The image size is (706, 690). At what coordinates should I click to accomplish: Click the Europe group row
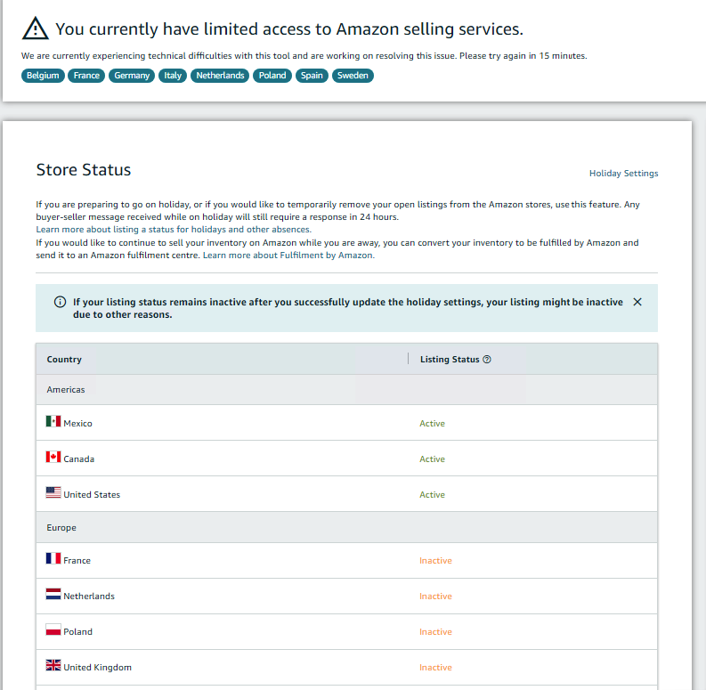pyautogui.click(x=346, y=527)
